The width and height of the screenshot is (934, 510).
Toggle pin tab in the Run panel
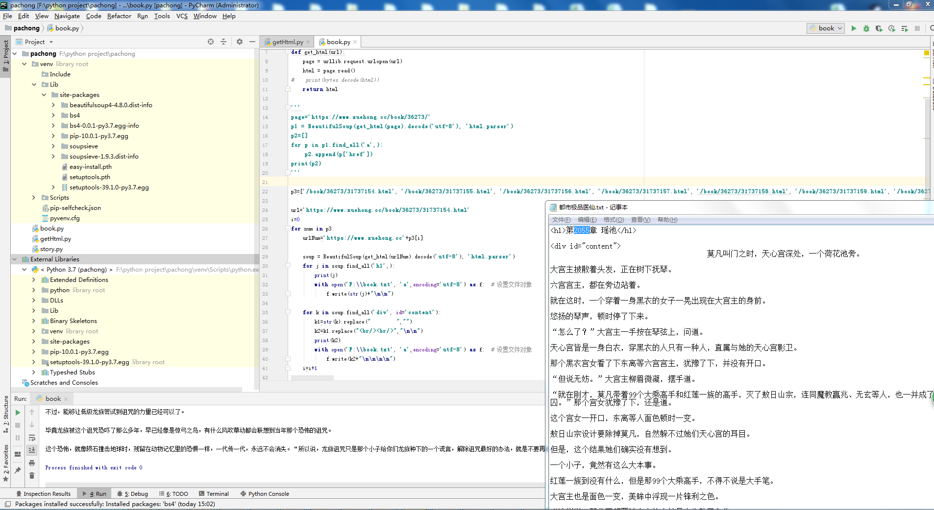[18, 470]
